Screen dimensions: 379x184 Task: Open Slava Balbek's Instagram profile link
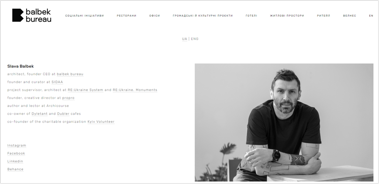17,145
